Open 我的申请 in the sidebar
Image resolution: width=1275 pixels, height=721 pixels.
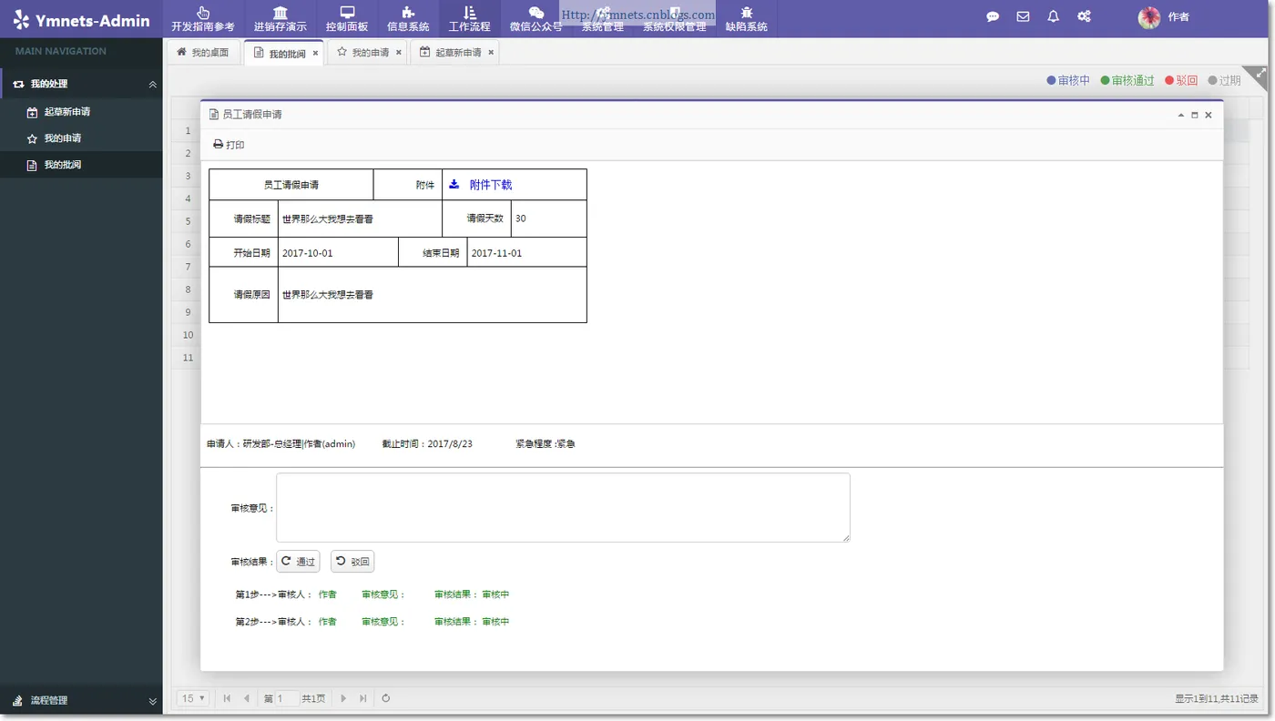pyautogui.click(x=81, y=138)
